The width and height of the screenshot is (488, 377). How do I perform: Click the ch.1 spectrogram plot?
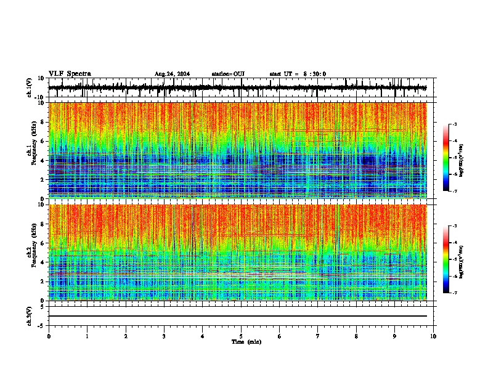coord(238,150)
